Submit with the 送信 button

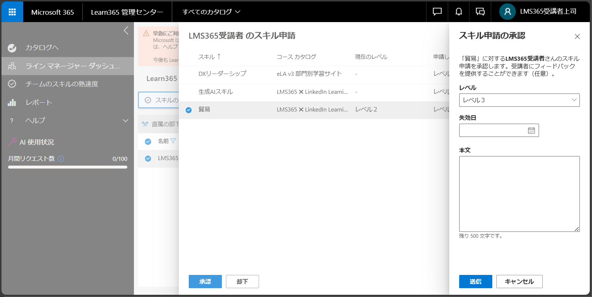[476, 282]
